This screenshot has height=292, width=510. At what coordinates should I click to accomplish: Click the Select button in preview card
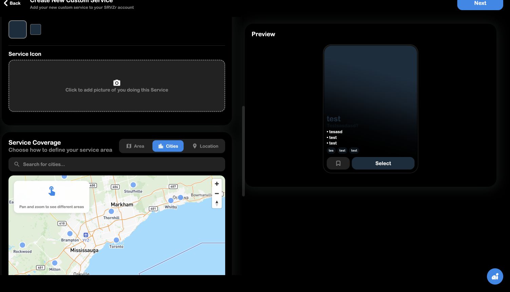point(383,163)
